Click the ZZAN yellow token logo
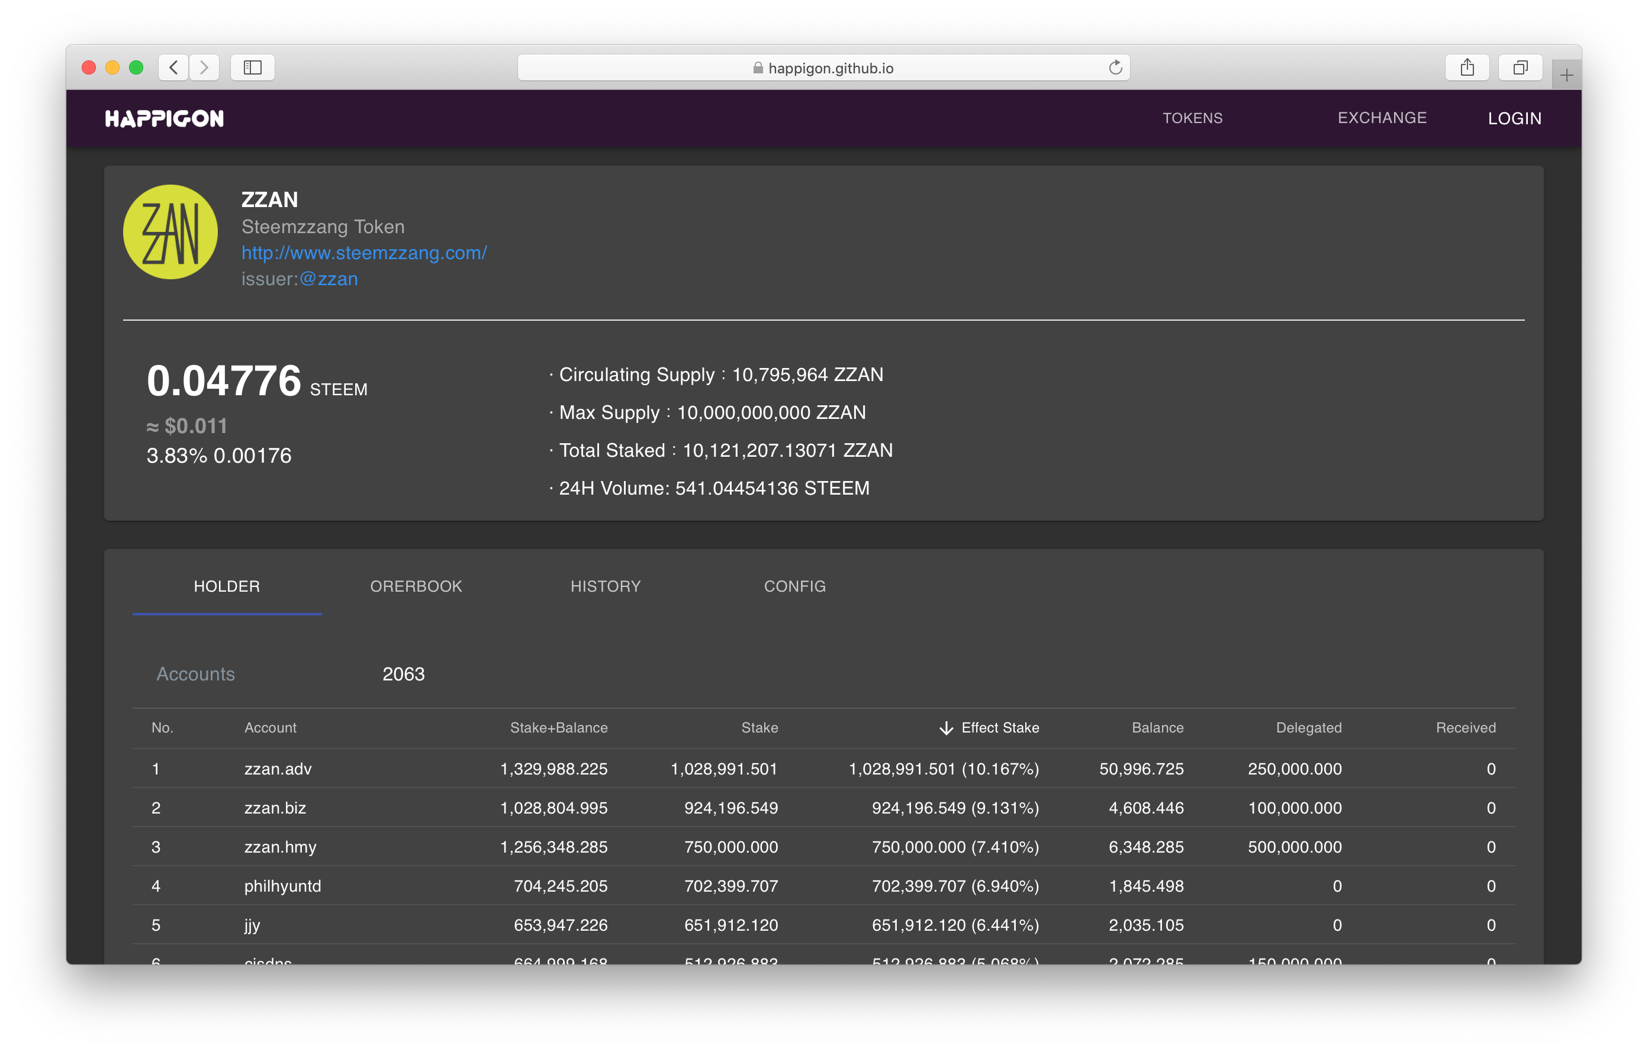1648x1052 pixels. point(170,232)
